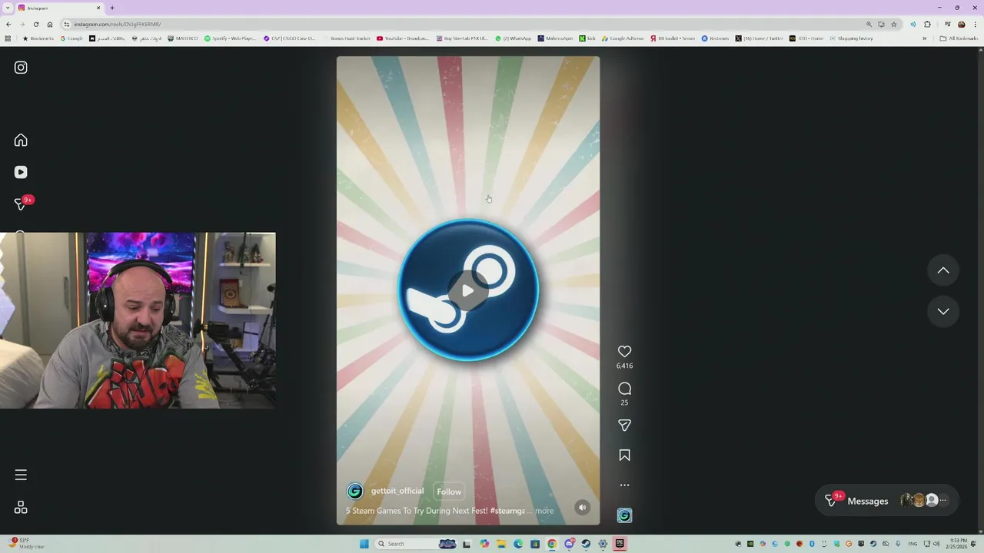The image size is (984, 553).
Task: Unmute the reel using the speaker button
Action: pos(583,507)
